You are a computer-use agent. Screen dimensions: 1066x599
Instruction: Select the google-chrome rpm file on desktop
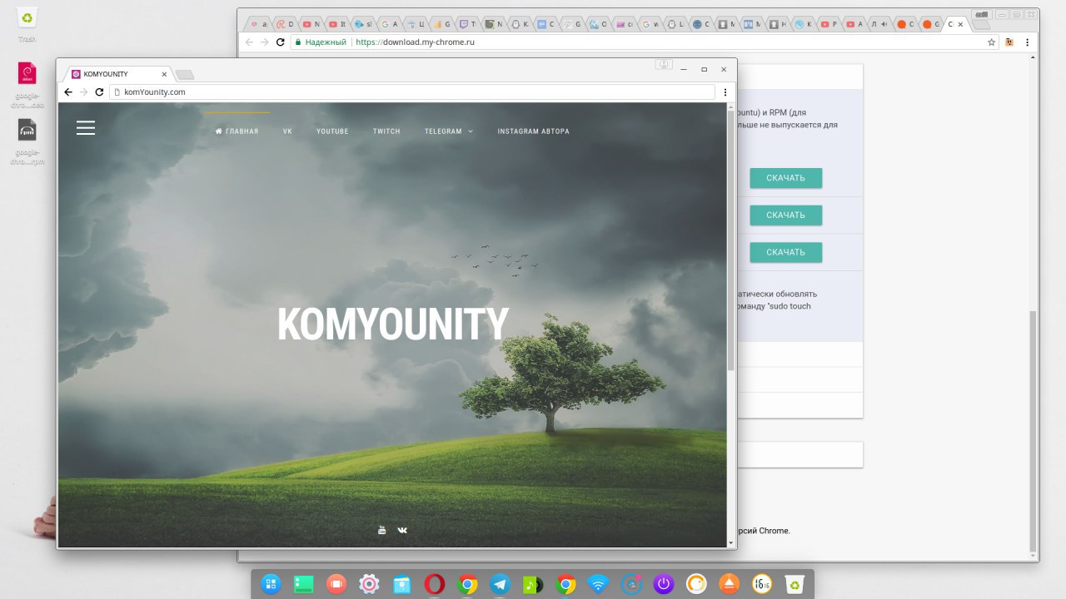27,142
